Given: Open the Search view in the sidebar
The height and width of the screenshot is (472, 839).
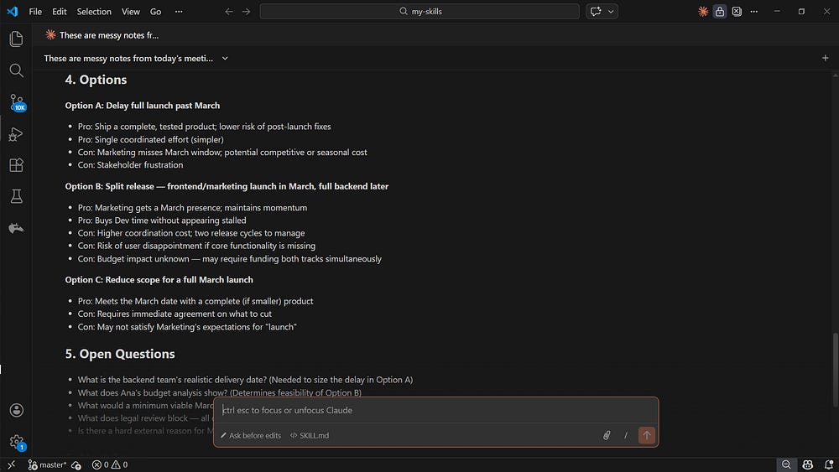Looking at the screenshot, I should (16, 70).
